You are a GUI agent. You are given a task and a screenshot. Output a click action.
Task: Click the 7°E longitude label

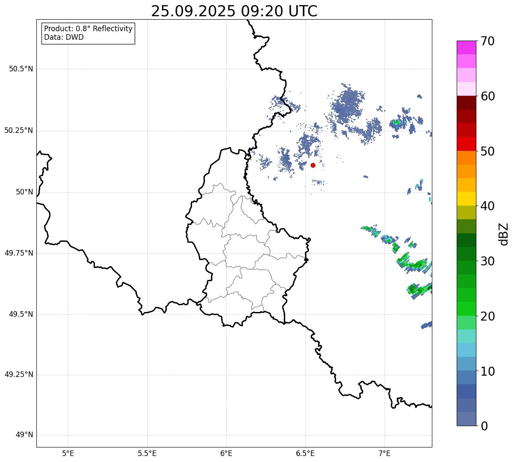click(x=384, y=453)
